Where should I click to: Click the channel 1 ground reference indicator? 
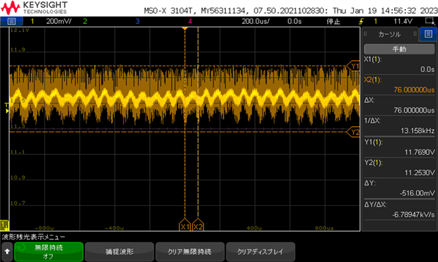[5, 224]
